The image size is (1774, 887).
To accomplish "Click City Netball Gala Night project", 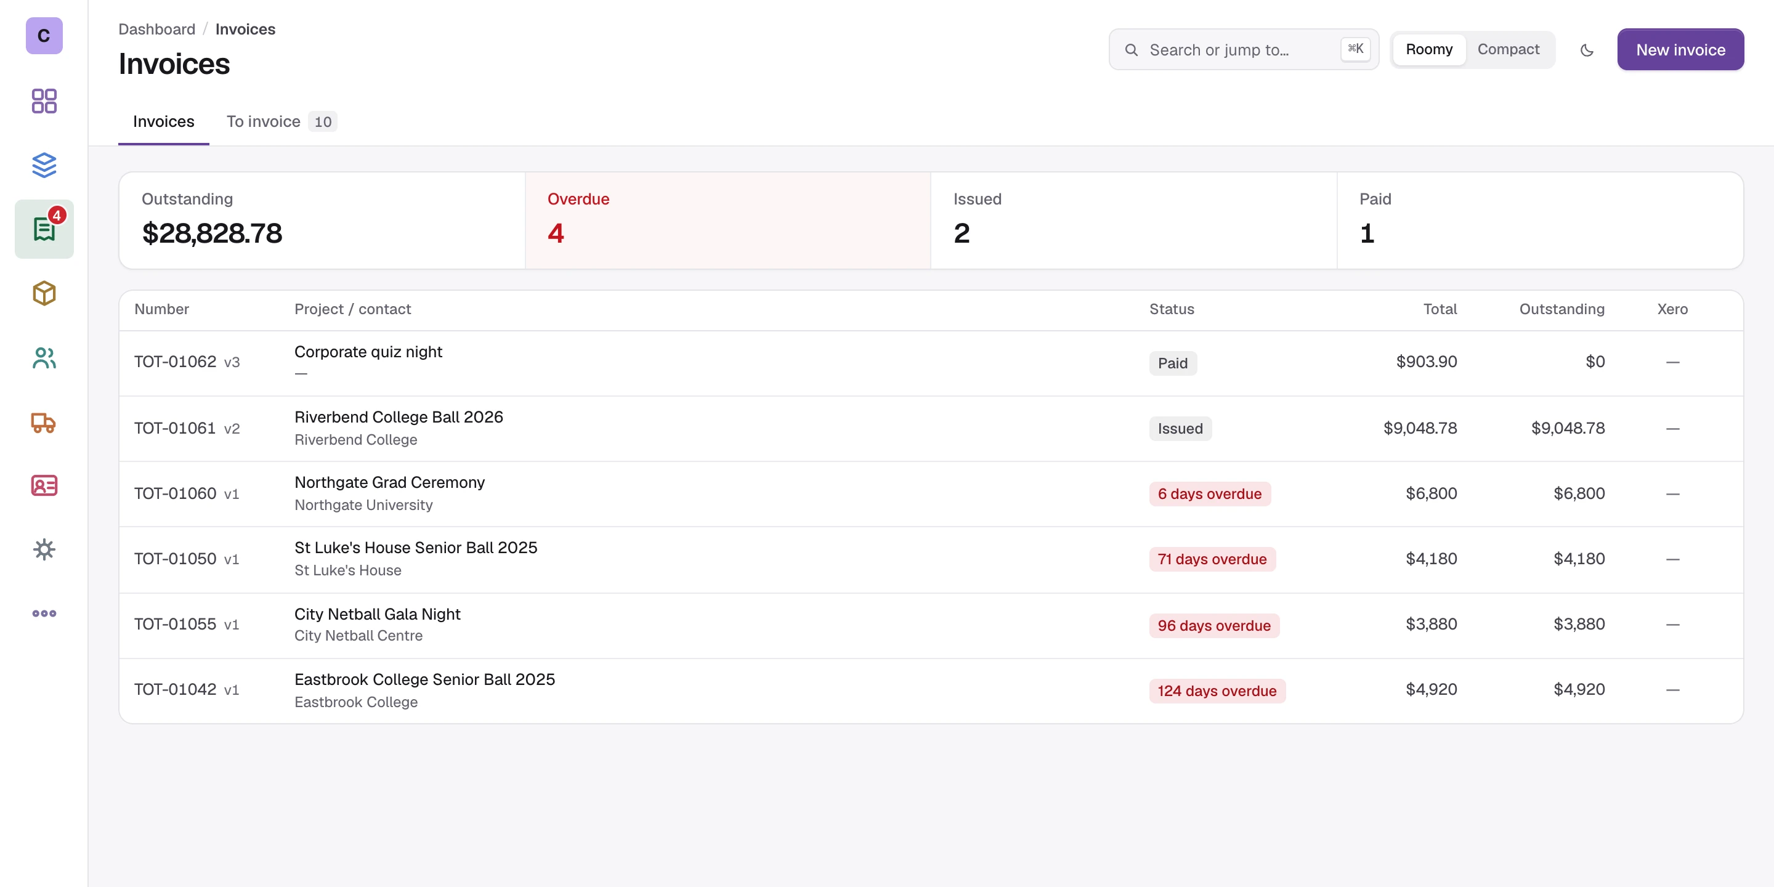I will [x=378, y=614].
